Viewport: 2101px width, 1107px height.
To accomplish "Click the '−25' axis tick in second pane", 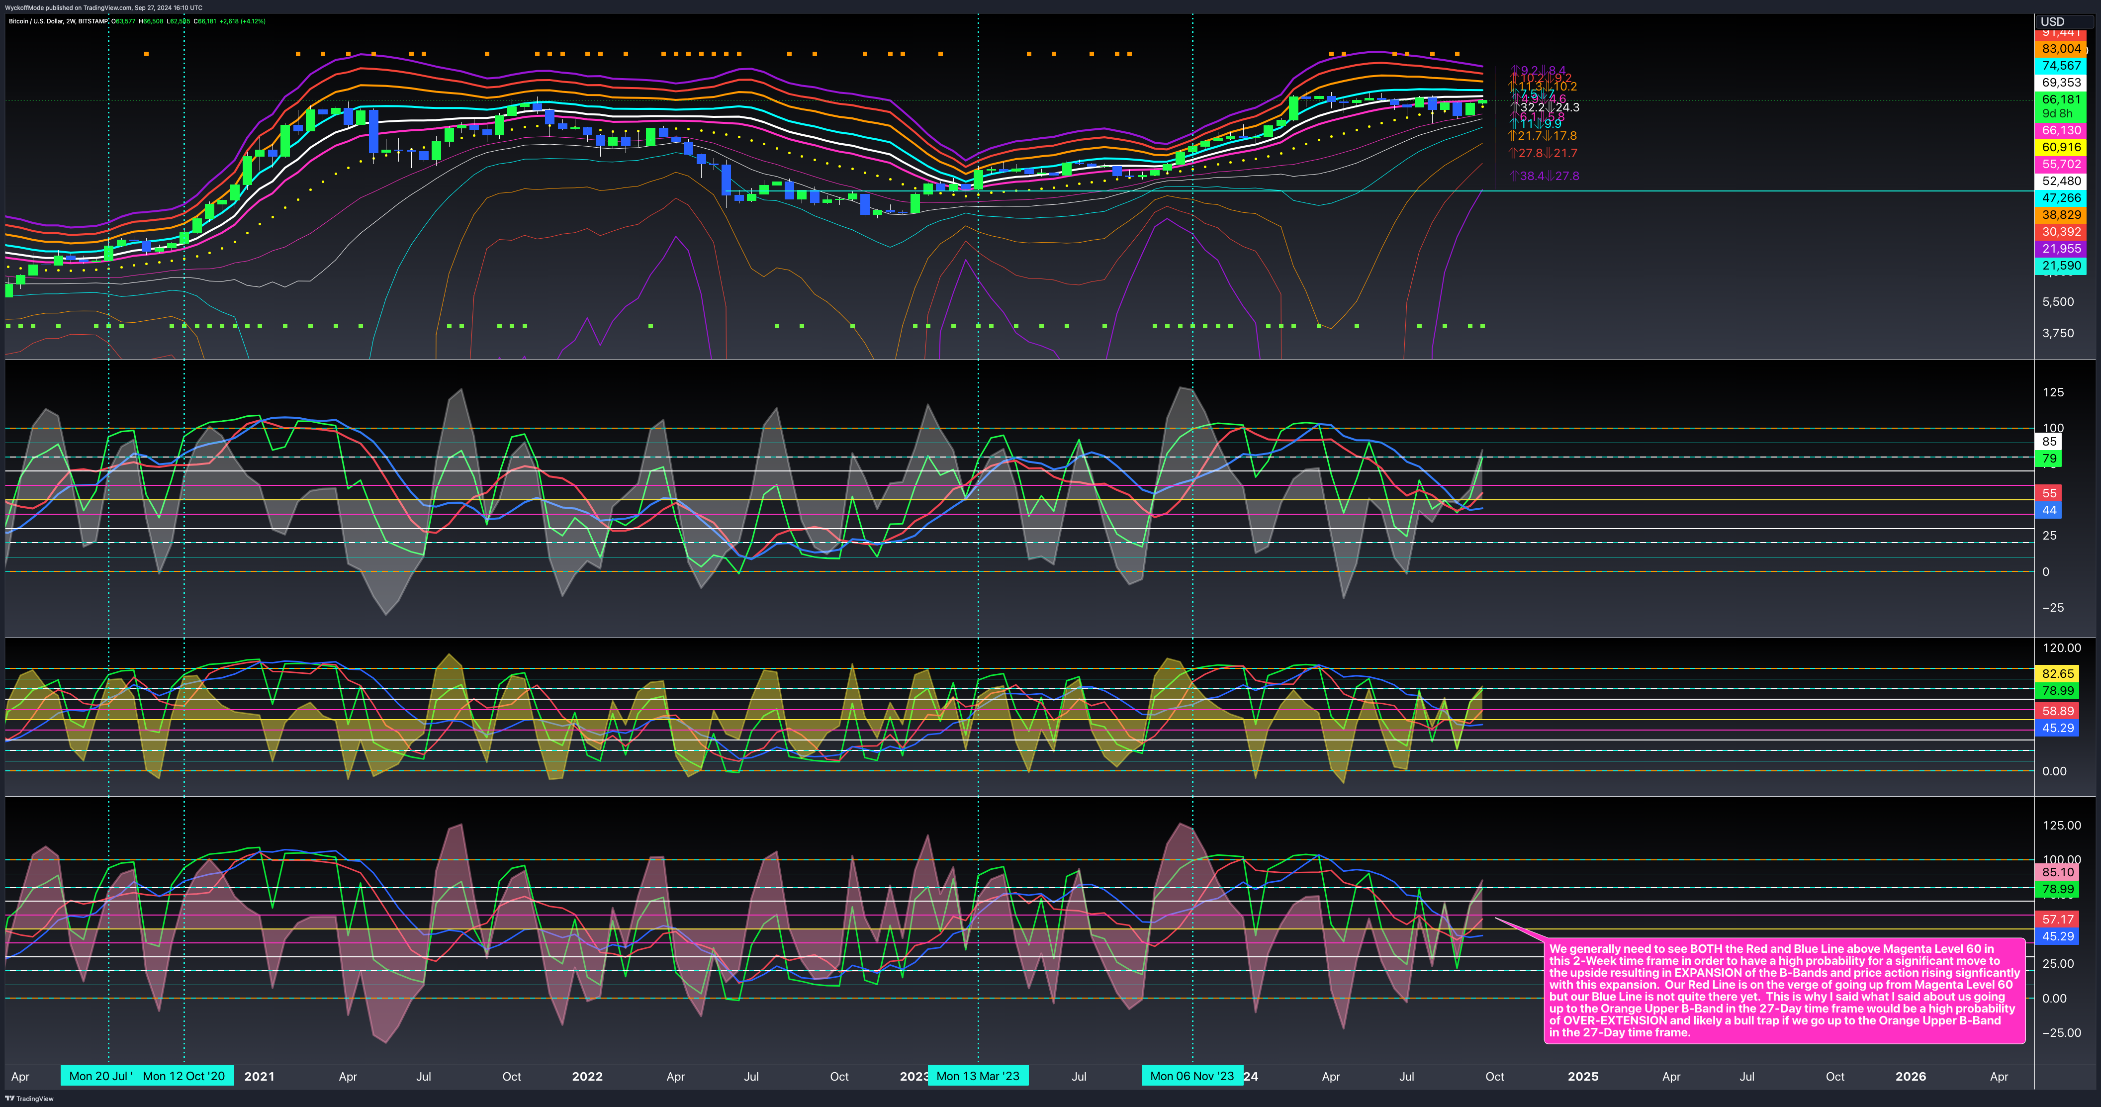I will [x=2053, y=608].
